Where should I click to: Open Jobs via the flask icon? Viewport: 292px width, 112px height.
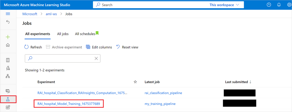(8, 99)
